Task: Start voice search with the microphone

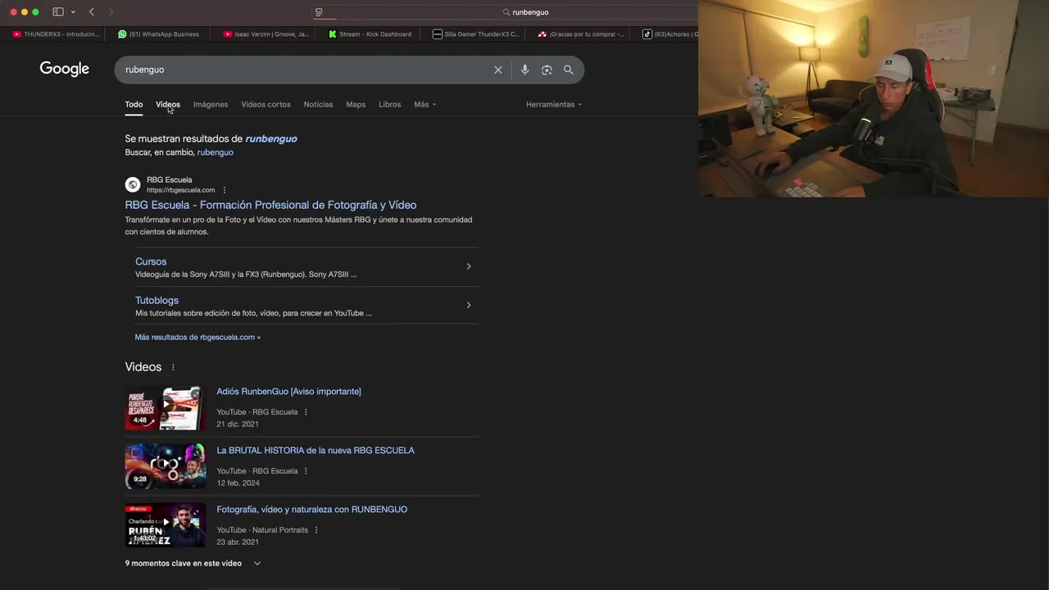Action: (x=524, y=70)
